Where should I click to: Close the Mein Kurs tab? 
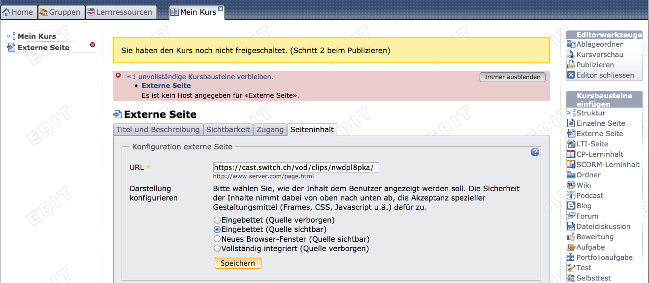(x=221, y=9)
